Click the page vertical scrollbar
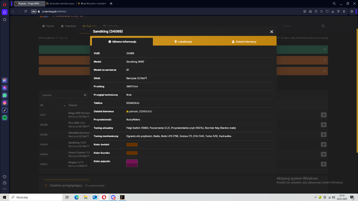The height and width of the screenshot is (201, 358). coord(357,91)
